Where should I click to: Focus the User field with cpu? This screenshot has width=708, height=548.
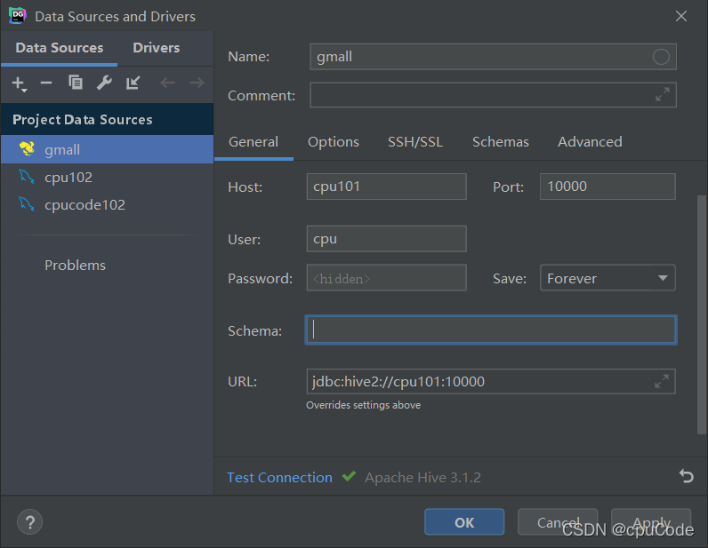[x=387, y=239]
